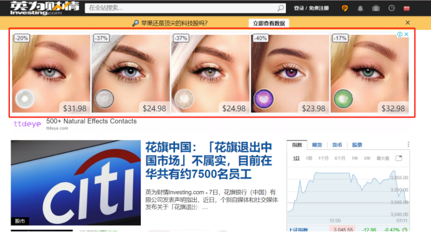Open the 花旗中国 headline article
This screenshot has height=232, width=431.
[209, 160]
